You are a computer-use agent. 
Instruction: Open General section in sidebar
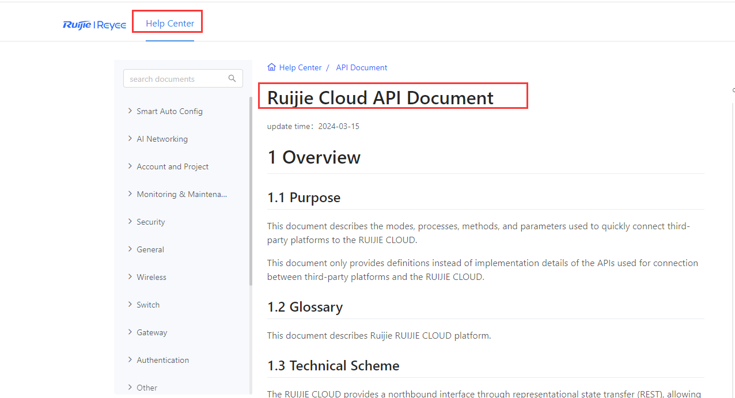coord(150,249)
